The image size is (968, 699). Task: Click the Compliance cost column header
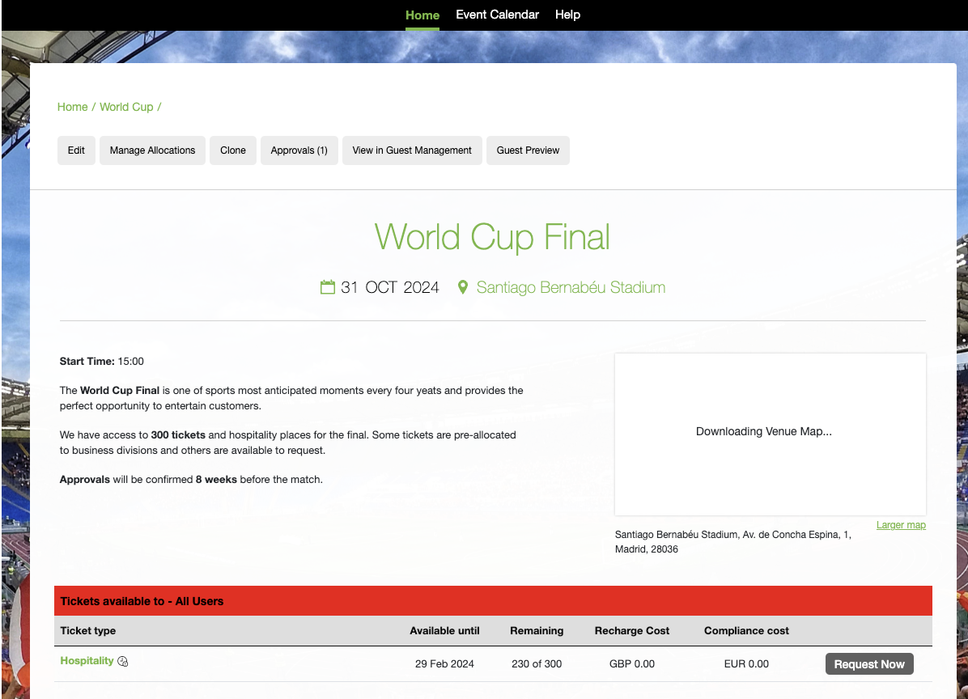(746, 630)
